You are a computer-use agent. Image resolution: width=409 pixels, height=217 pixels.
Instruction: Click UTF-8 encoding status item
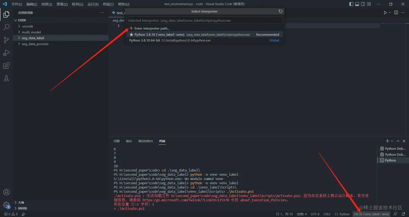tap(315, 214)
